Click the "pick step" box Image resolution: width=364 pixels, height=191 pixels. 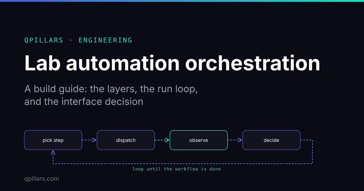(x=53, y=140)
